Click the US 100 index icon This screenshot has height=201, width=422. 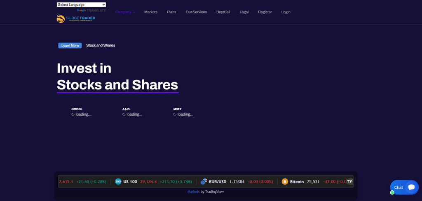click(x=118, y=182)
